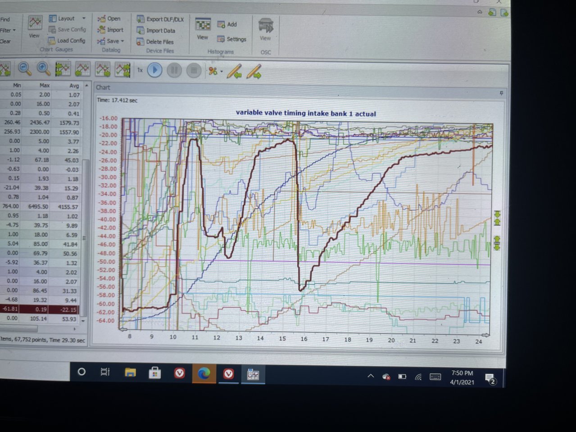Click the Avg column header
Viewport: 576px width, 432px height.
(74, 86)
